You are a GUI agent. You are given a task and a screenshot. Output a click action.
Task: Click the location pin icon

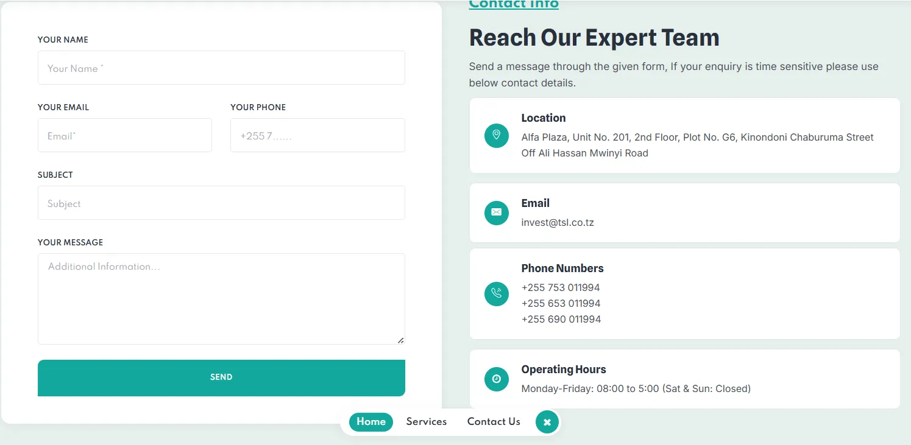click(496, 135)
